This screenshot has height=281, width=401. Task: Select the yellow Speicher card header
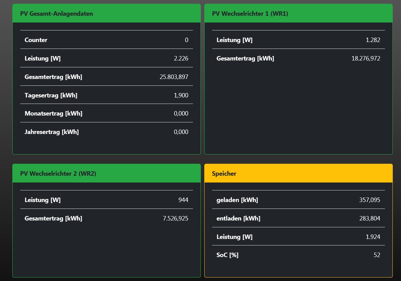[x=224, y=174]
